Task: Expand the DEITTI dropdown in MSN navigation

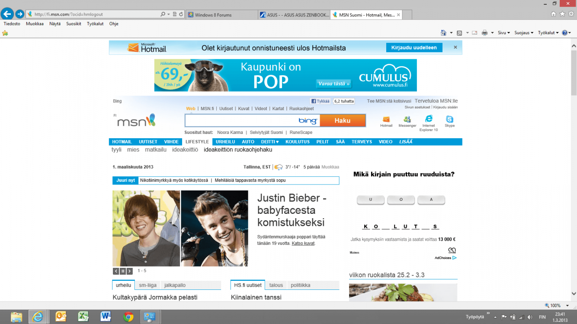Action: coord(270,142)
